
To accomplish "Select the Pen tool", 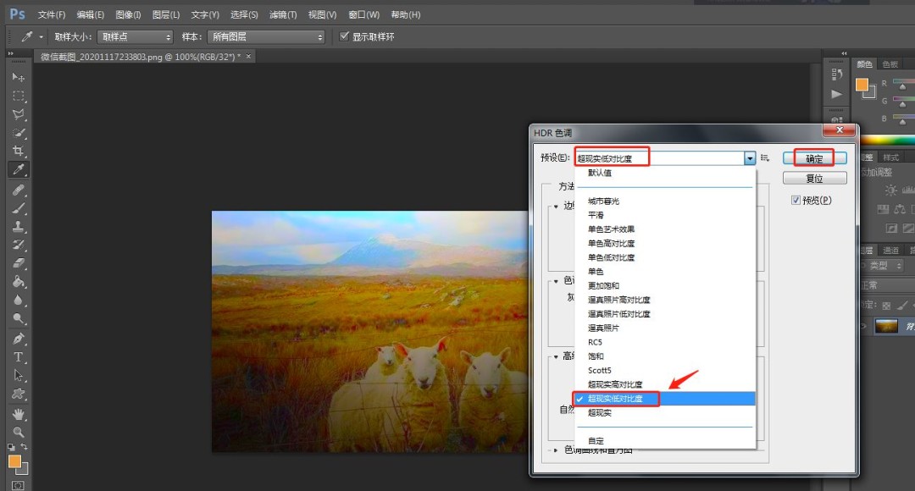I will click(x=18, y=339).
